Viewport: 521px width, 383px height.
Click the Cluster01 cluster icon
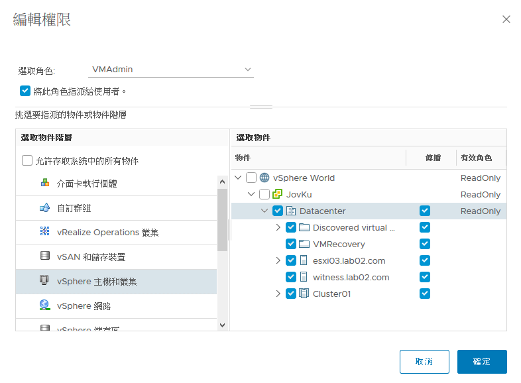point(304,294)
